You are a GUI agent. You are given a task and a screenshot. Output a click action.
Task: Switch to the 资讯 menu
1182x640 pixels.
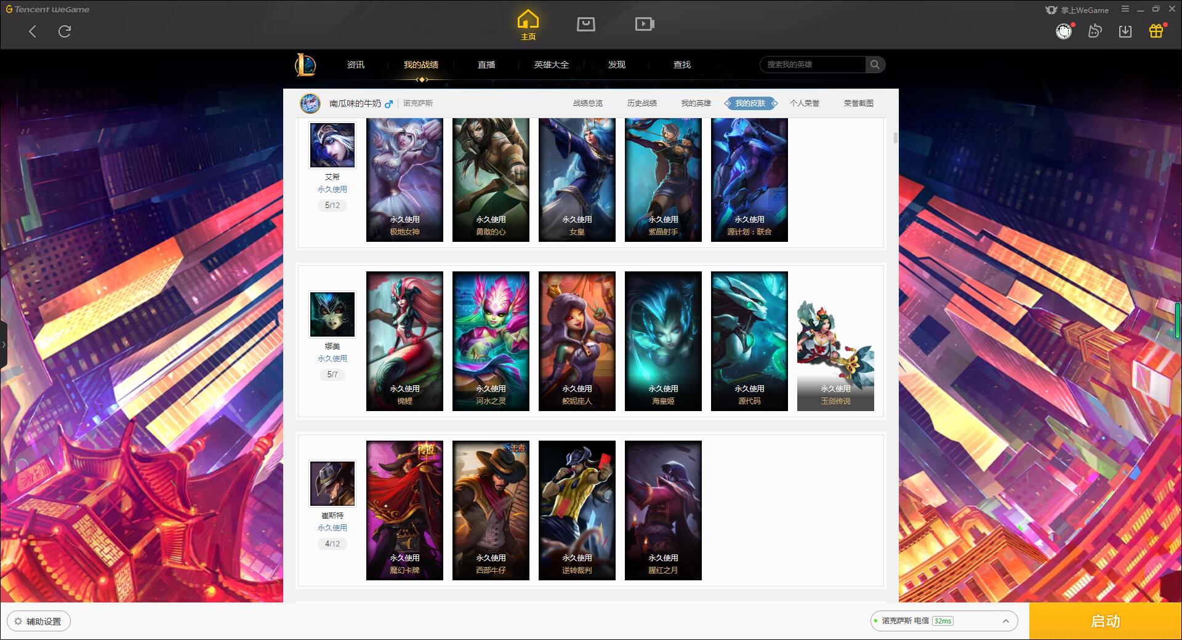(x=355, y=65)
